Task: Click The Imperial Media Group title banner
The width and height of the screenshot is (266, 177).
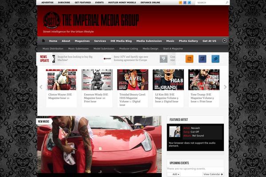Action: 101,20
